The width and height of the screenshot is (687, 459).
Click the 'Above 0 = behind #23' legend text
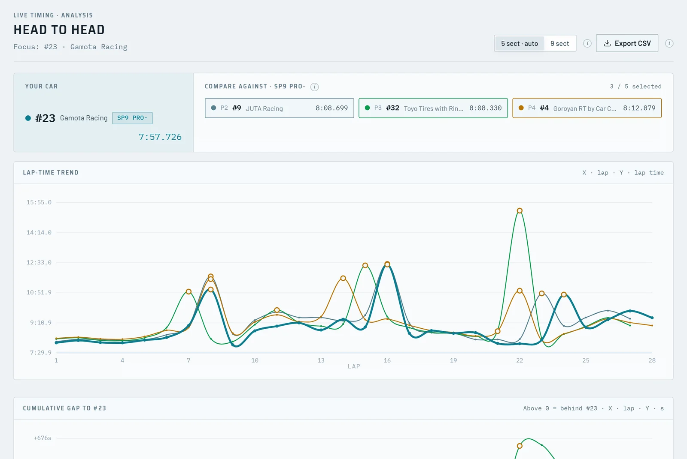560,408
